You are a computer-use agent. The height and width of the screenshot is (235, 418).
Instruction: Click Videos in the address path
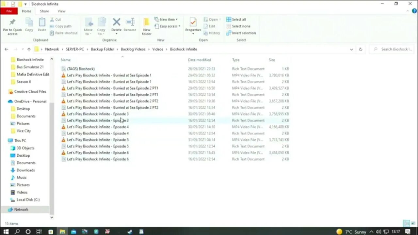coord(157,49)
